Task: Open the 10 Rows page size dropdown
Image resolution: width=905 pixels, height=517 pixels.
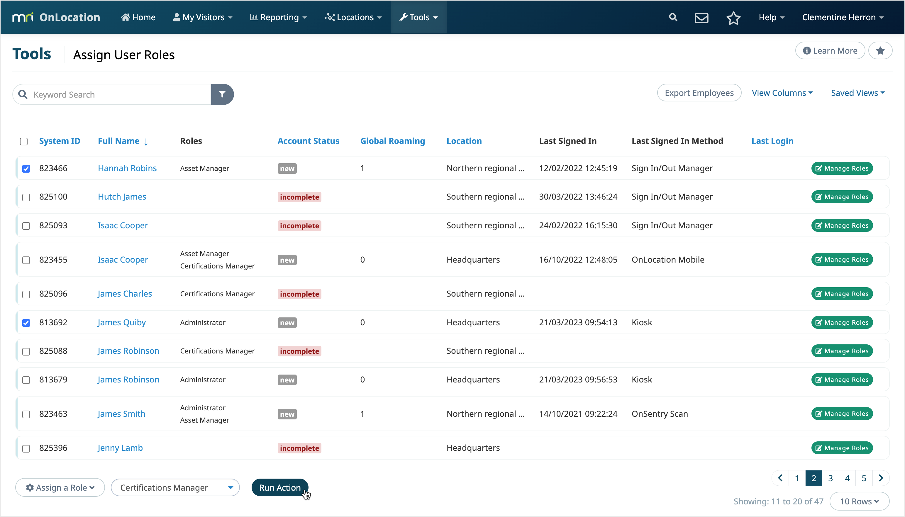Action: pos(859,501)
